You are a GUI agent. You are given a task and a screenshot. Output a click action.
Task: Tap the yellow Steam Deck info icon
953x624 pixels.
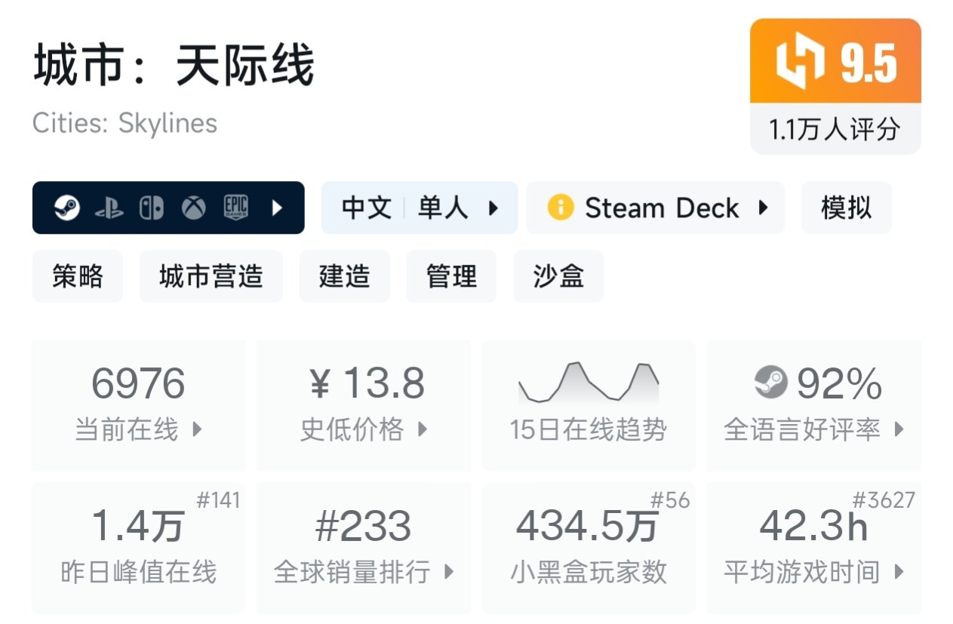pyautogui.click(x=560, y=207)
